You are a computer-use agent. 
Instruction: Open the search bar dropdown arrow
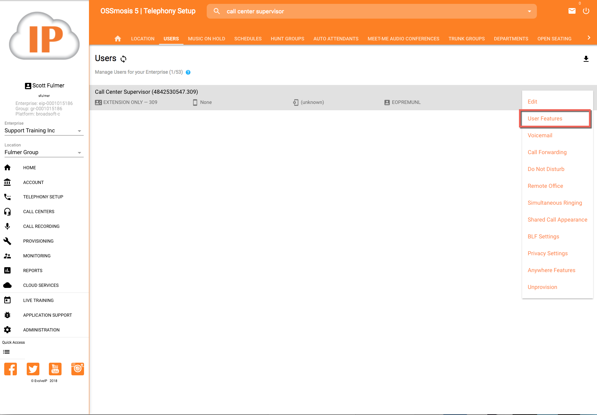click(x=529, y=12)
